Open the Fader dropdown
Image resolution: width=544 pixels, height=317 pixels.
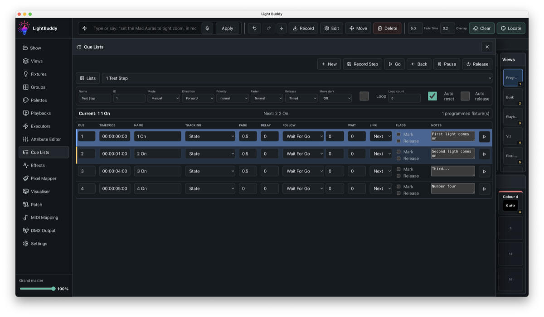coord(267,98)
